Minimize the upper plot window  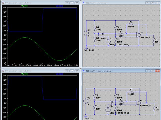[67, 3]
